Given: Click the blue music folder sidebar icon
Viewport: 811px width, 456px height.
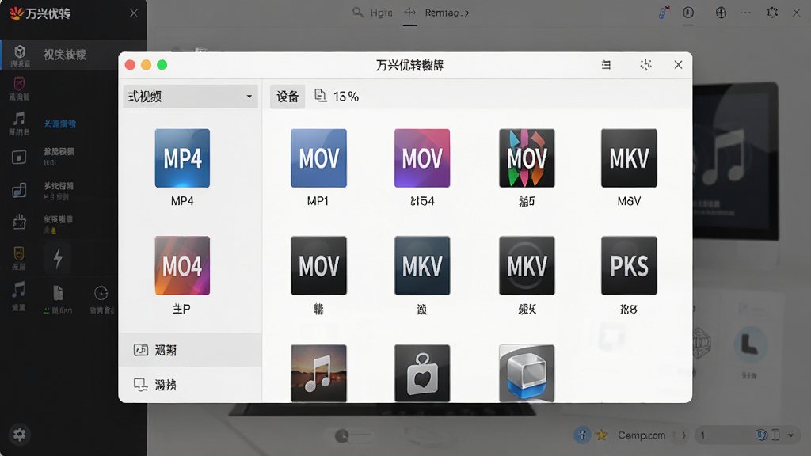Looking at the screenshot, I should (x=19, y=190).
